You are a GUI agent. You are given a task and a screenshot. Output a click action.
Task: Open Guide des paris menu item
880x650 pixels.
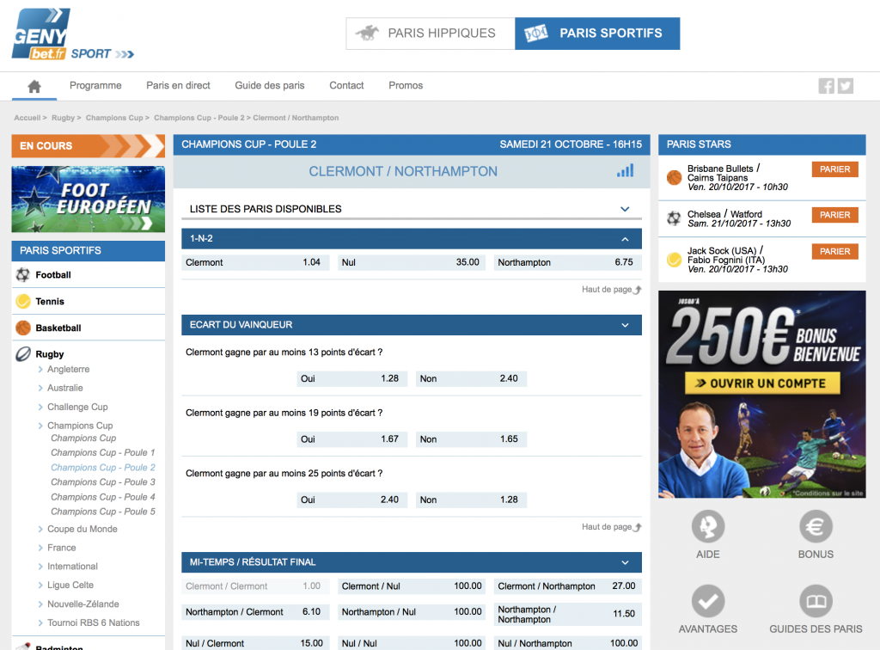pos(269,85)
